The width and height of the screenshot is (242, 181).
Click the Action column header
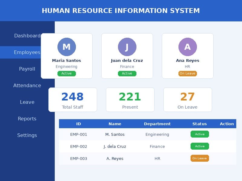(x=227, y=124)
